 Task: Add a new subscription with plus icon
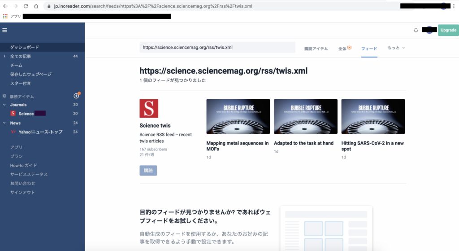pos(76,96)
